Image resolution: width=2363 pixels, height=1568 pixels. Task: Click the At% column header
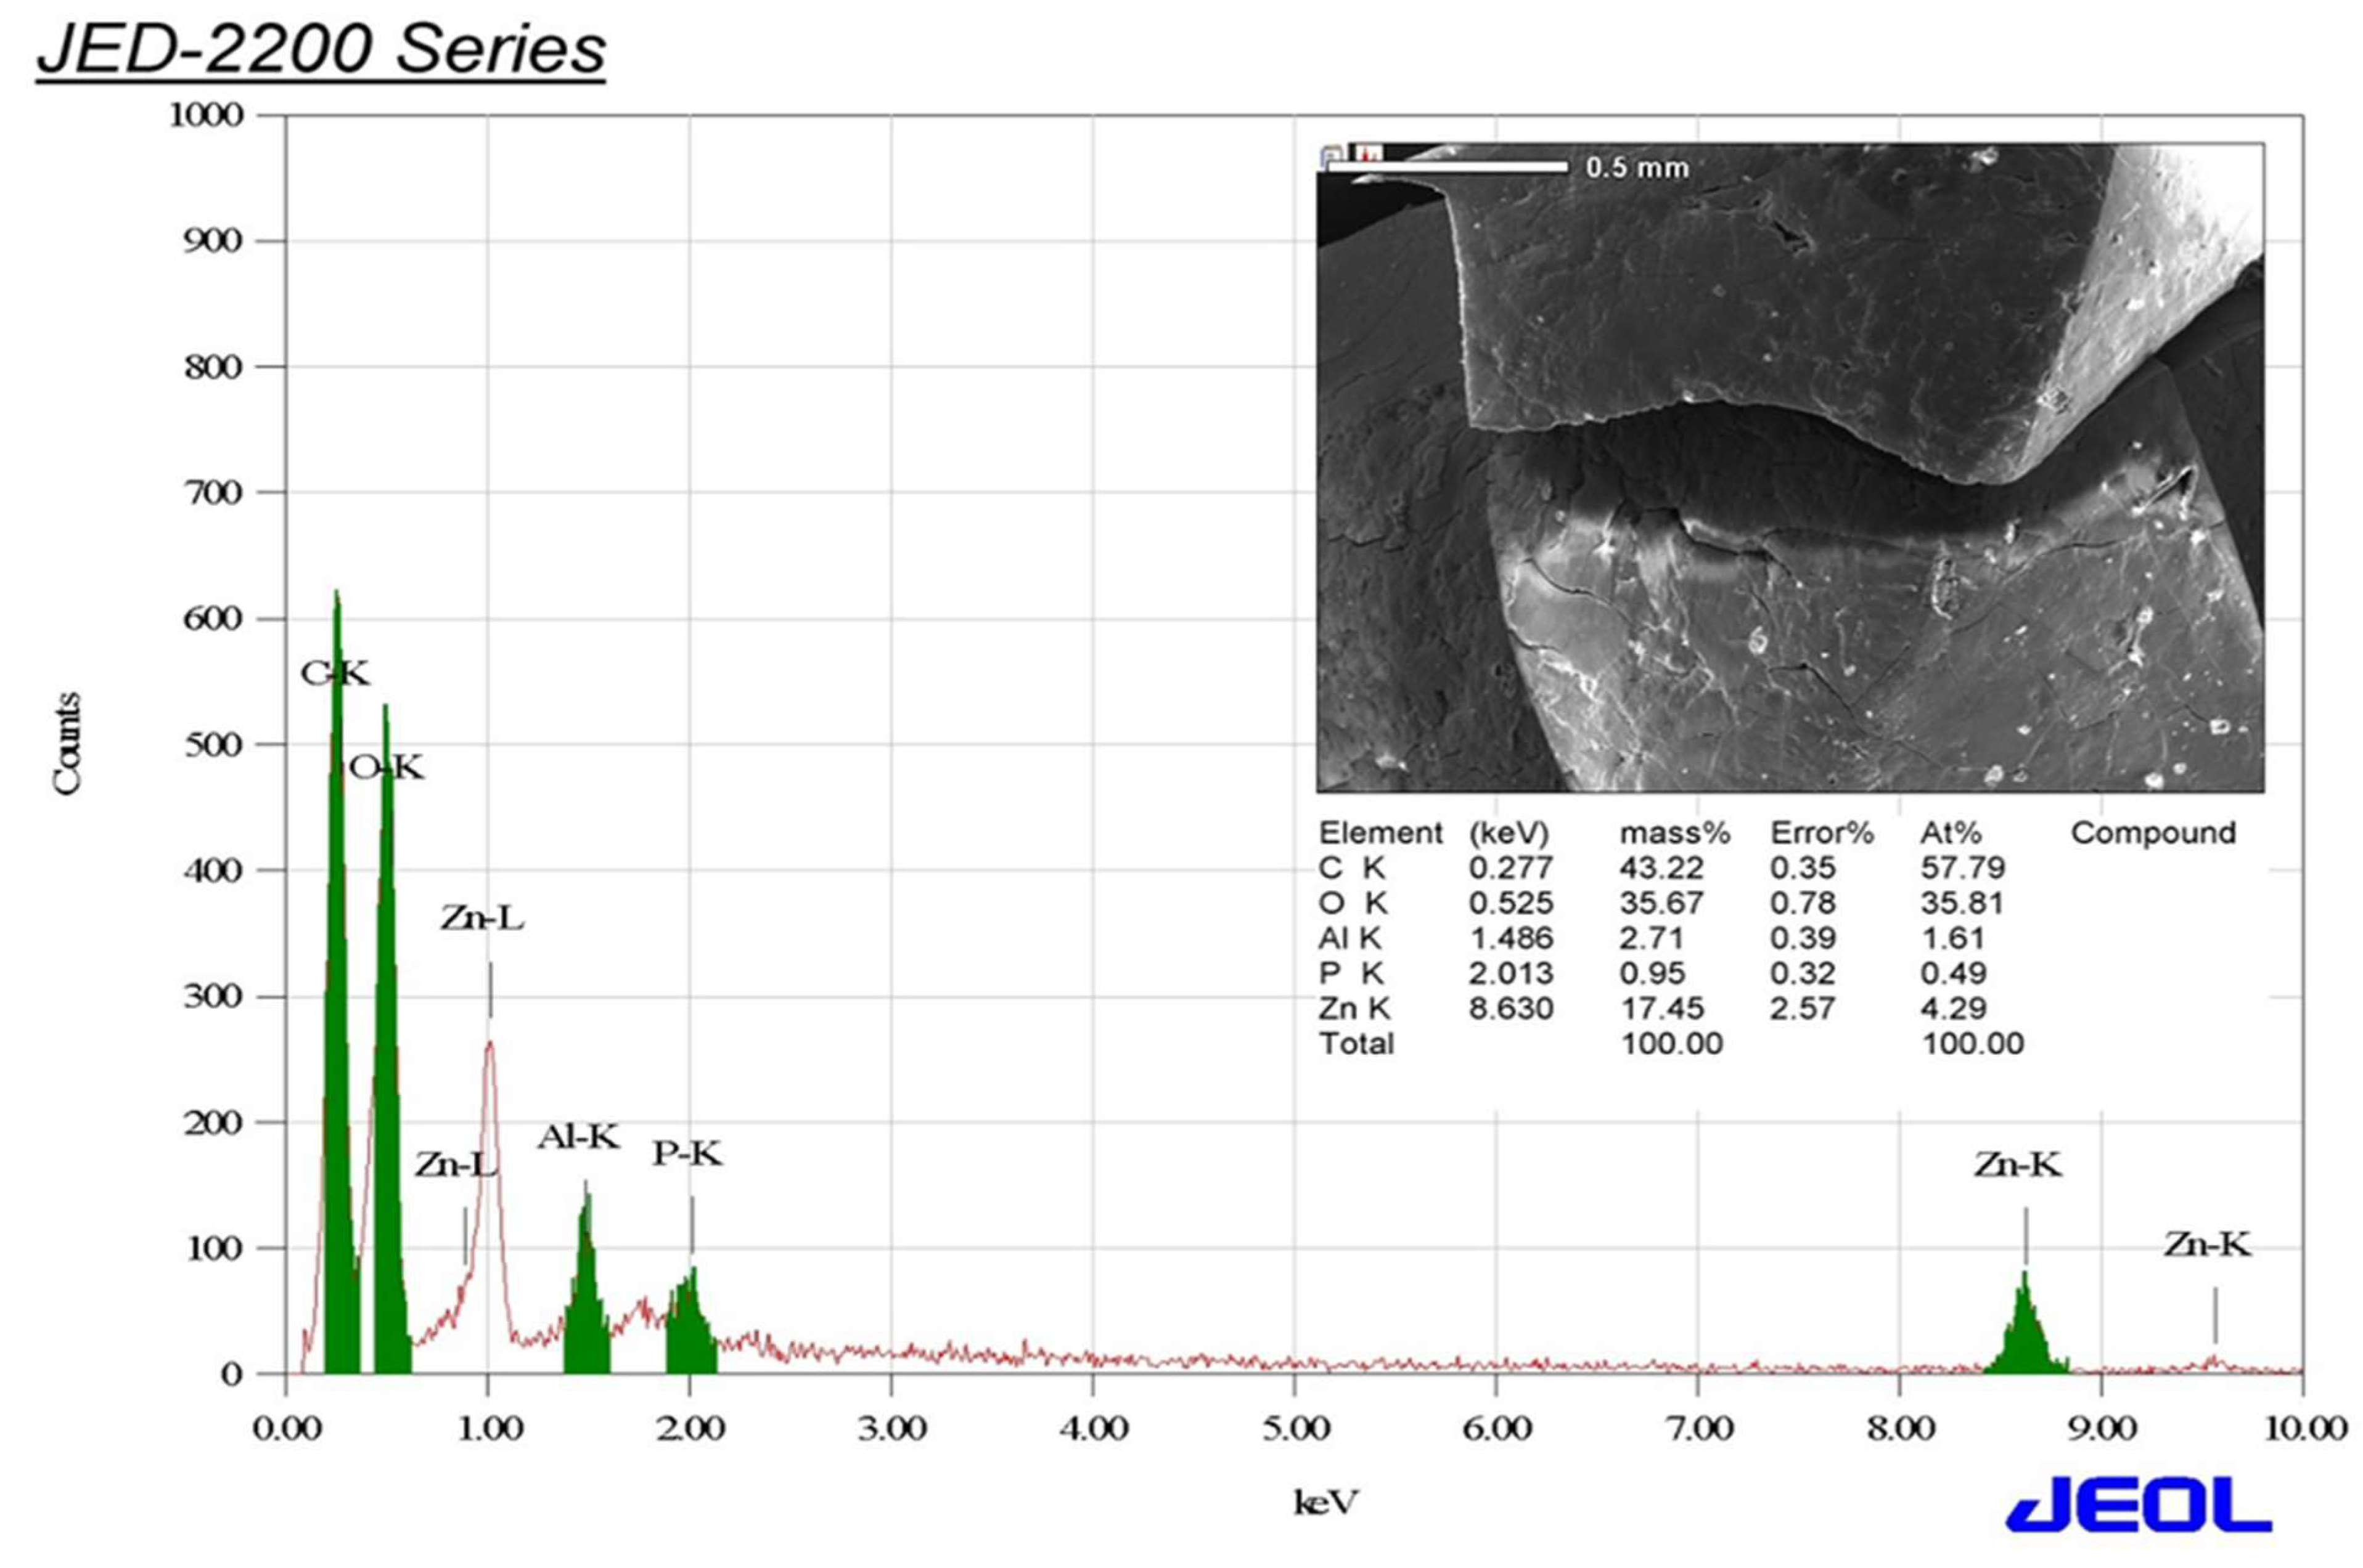1950,833
